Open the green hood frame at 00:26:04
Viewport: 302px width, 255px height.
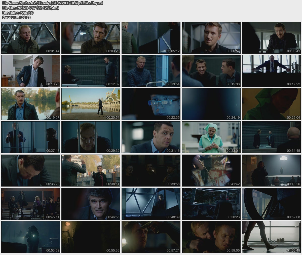tap(271, 104)
